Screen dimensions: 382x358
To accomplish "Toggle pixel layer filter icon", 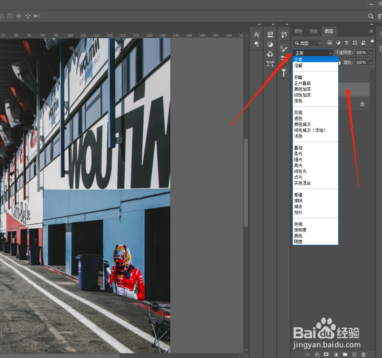I will (x=330, y=42).
